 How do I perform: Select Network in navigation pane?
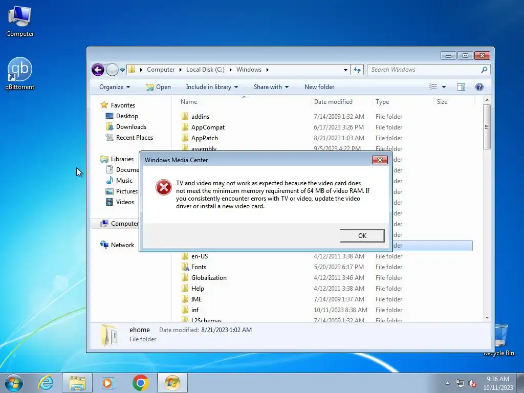pos(123,245)
